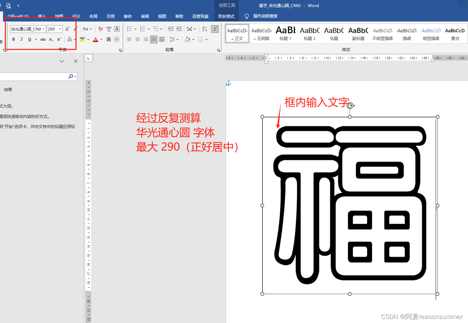Open the 审阅 ribbon tab

coord(145,16)
